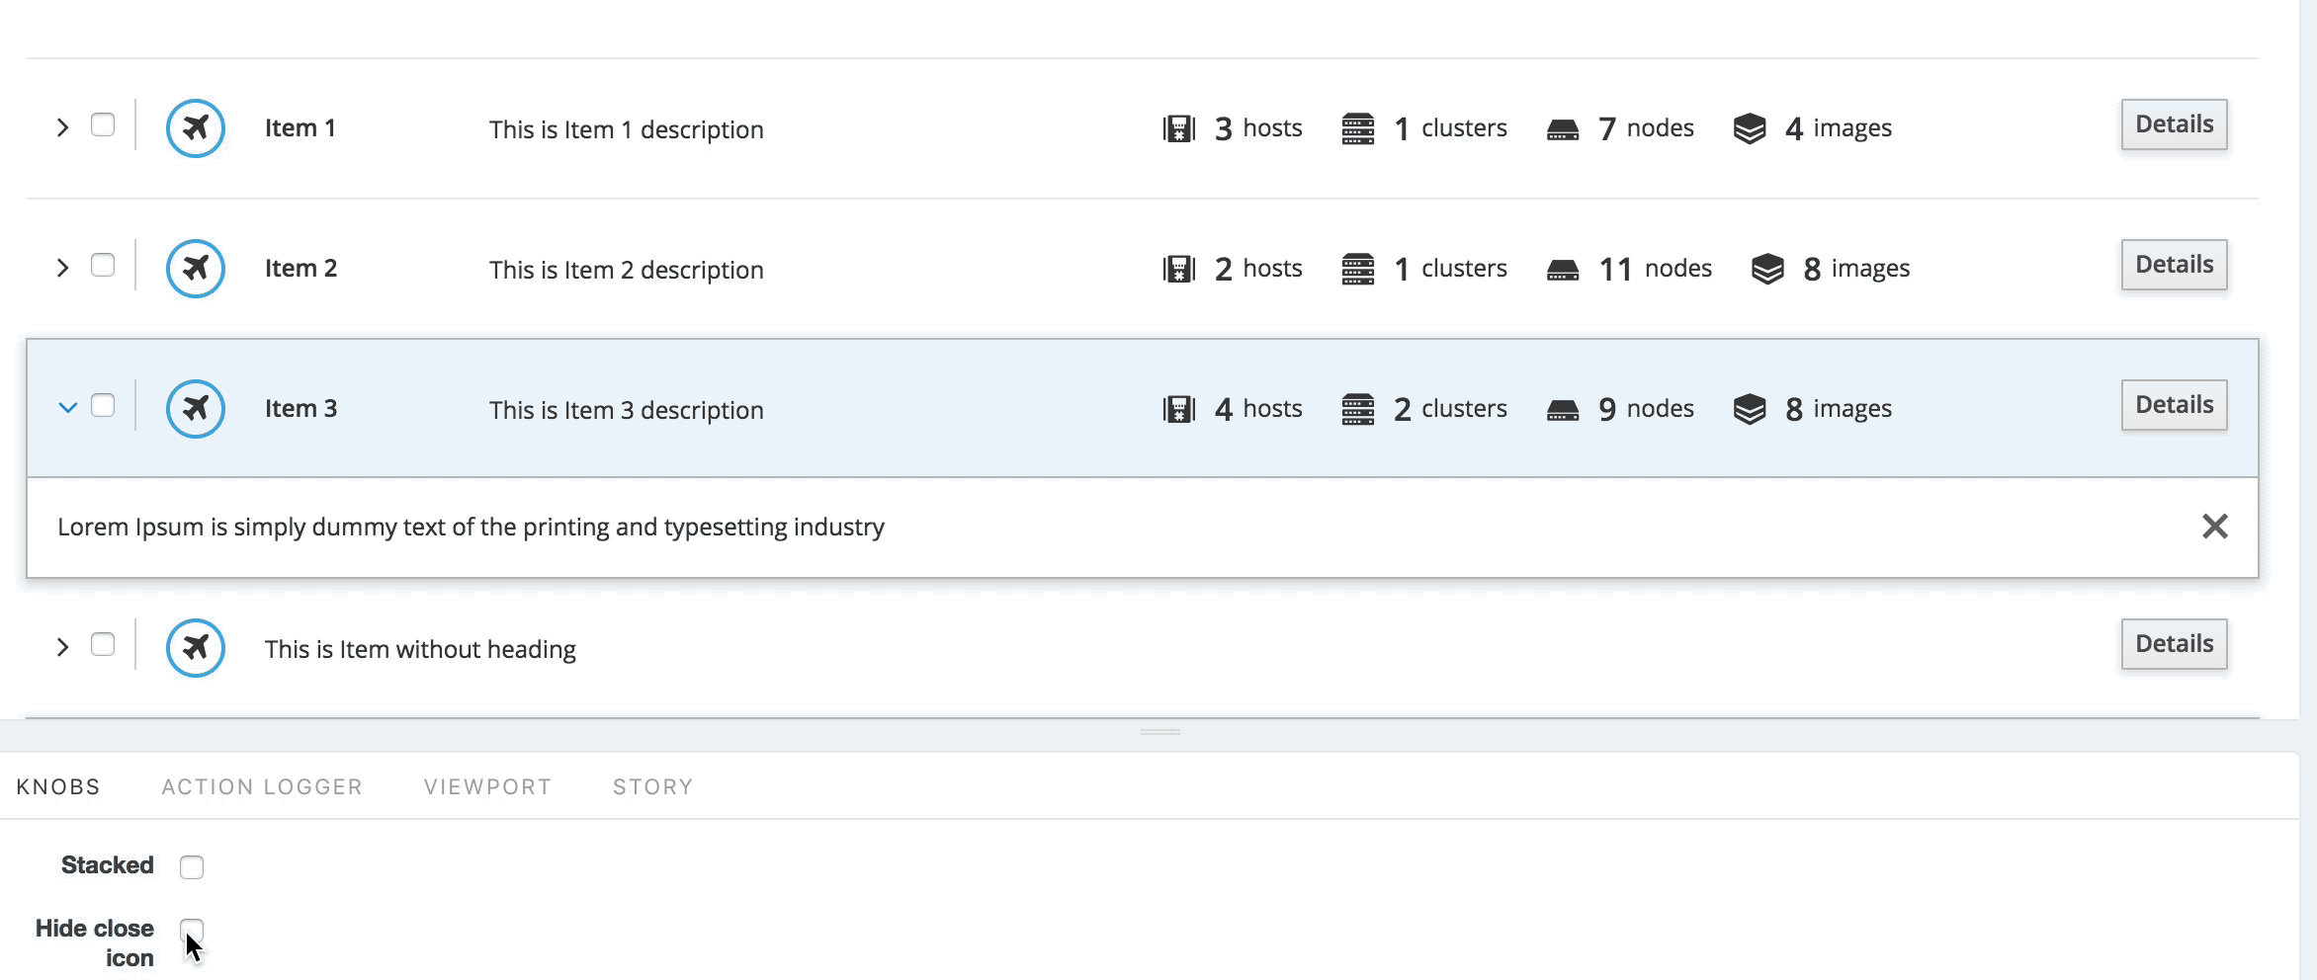
Task: Click the hosts icon in Item 3 row
Action: (1179, 409)
